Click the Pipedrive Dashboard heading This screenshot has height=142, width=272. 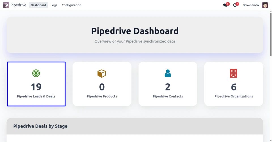pyautogui.click(x=135, y=31)
